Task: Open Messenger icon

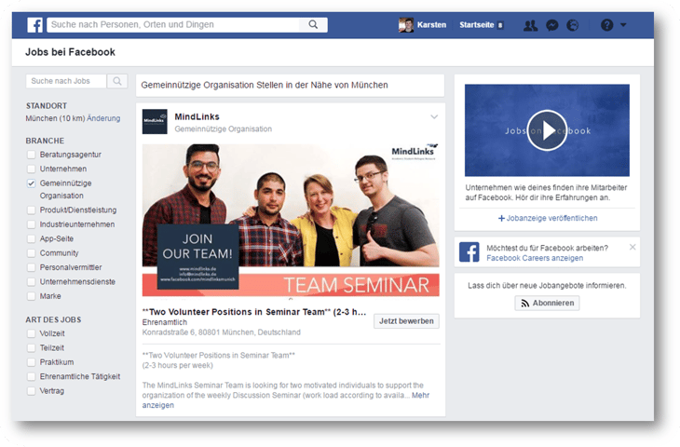Action: (x=551, y=25)
